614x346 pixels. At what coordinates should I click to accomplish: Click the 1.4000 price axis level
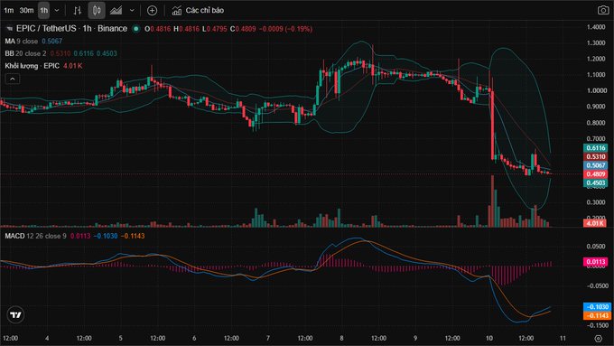596,27
